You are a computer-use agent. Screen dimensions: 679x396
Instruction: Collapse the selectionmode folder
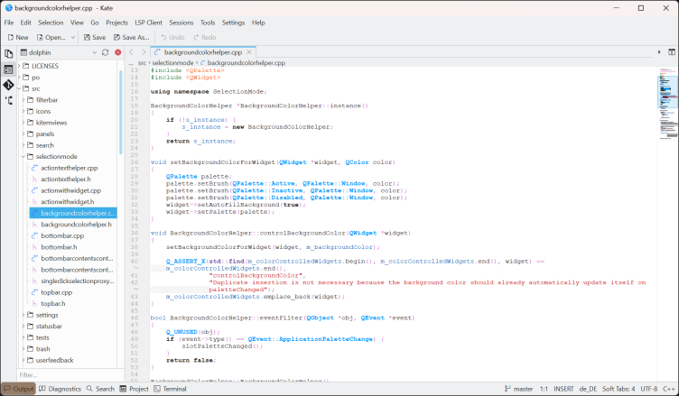pos(23,156)
